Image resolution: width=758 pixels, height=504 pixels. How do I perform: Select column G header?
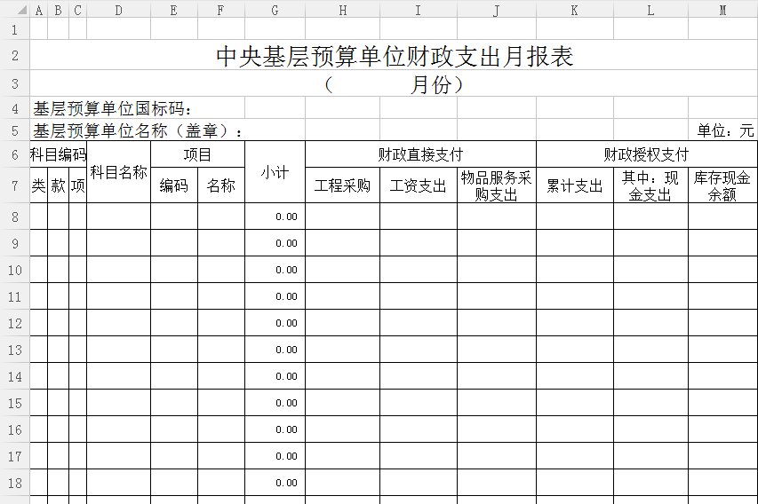coord(275,10)
